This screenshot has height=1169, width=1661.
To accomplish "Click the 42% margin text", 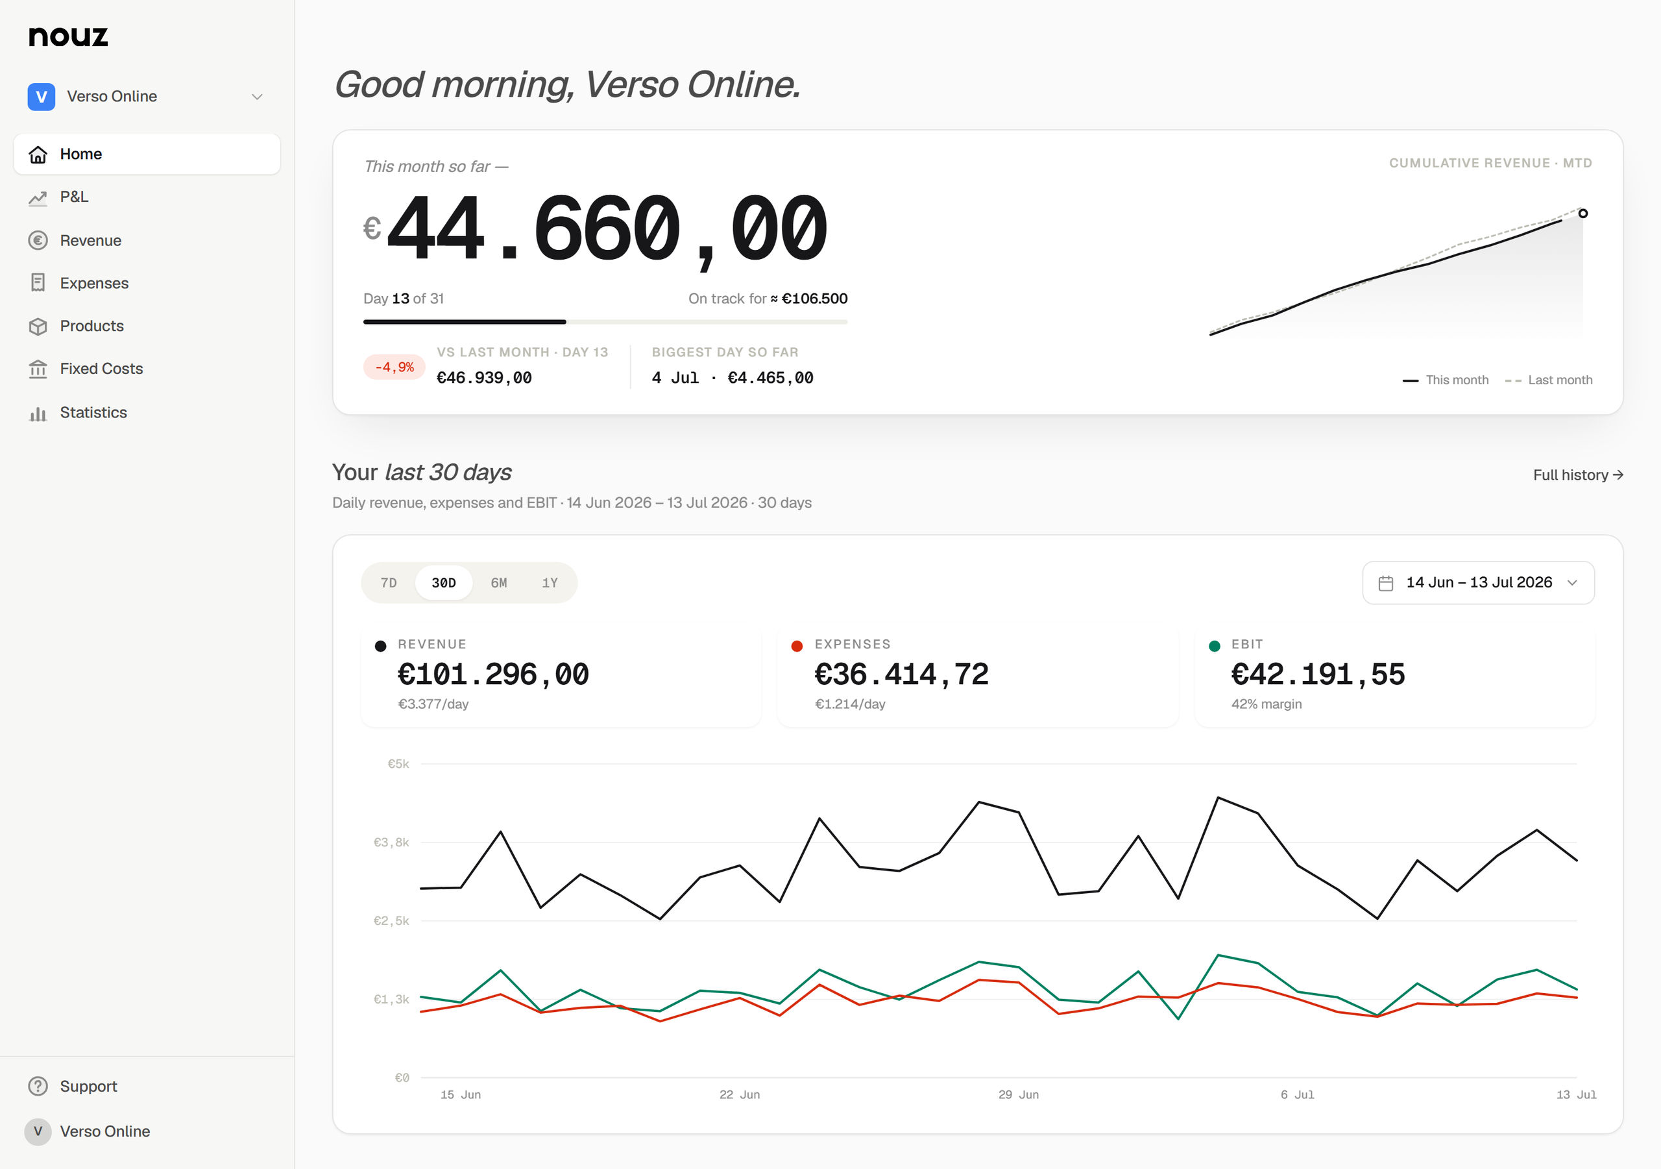I will [1266, 704].
